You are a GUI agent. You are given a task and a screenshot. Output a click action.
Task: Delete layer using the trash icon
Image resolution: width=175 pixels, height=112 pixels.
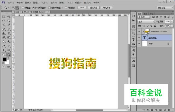[x=169, y=110]
